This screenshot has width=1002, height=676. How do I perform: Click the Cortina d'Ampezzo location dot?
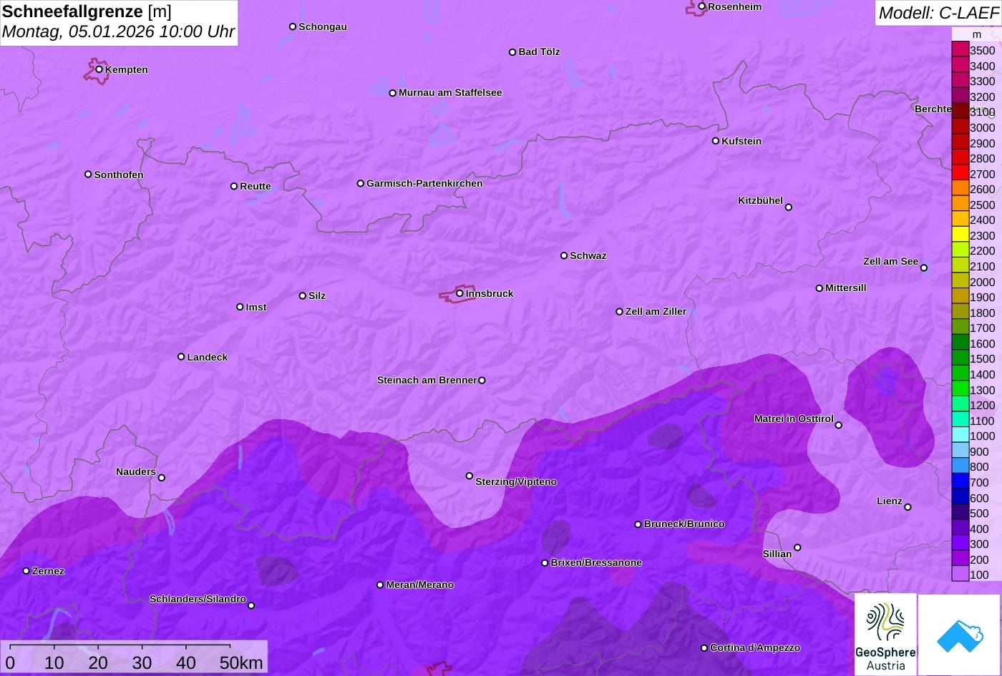[704, 648]
